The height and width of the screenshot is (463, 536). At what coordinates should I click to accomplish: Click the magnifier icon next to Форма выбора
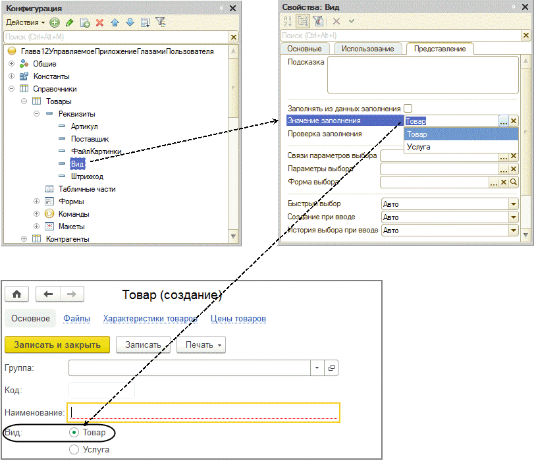point(514,182)
